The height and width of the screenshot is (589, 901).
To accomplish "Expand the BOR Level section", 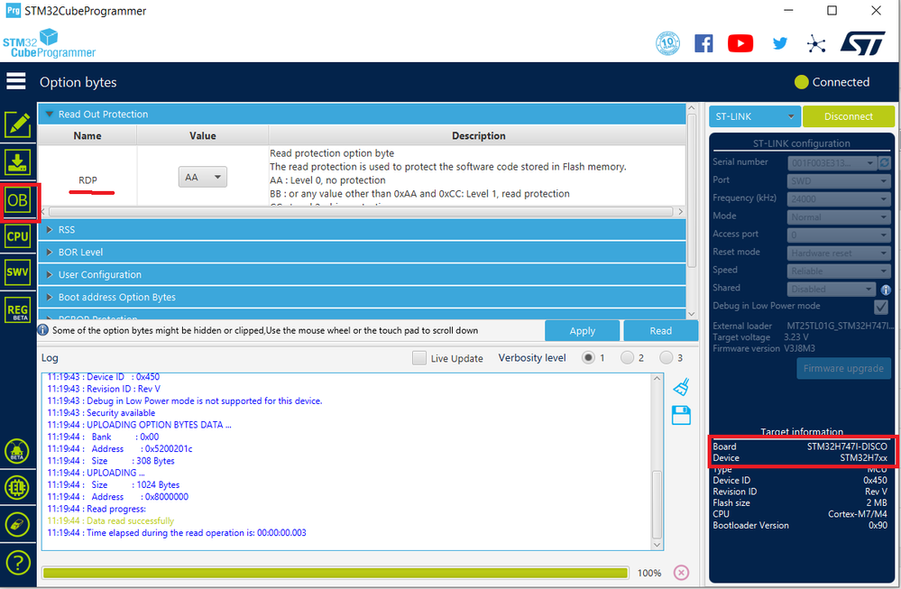I will click(362, 253).
